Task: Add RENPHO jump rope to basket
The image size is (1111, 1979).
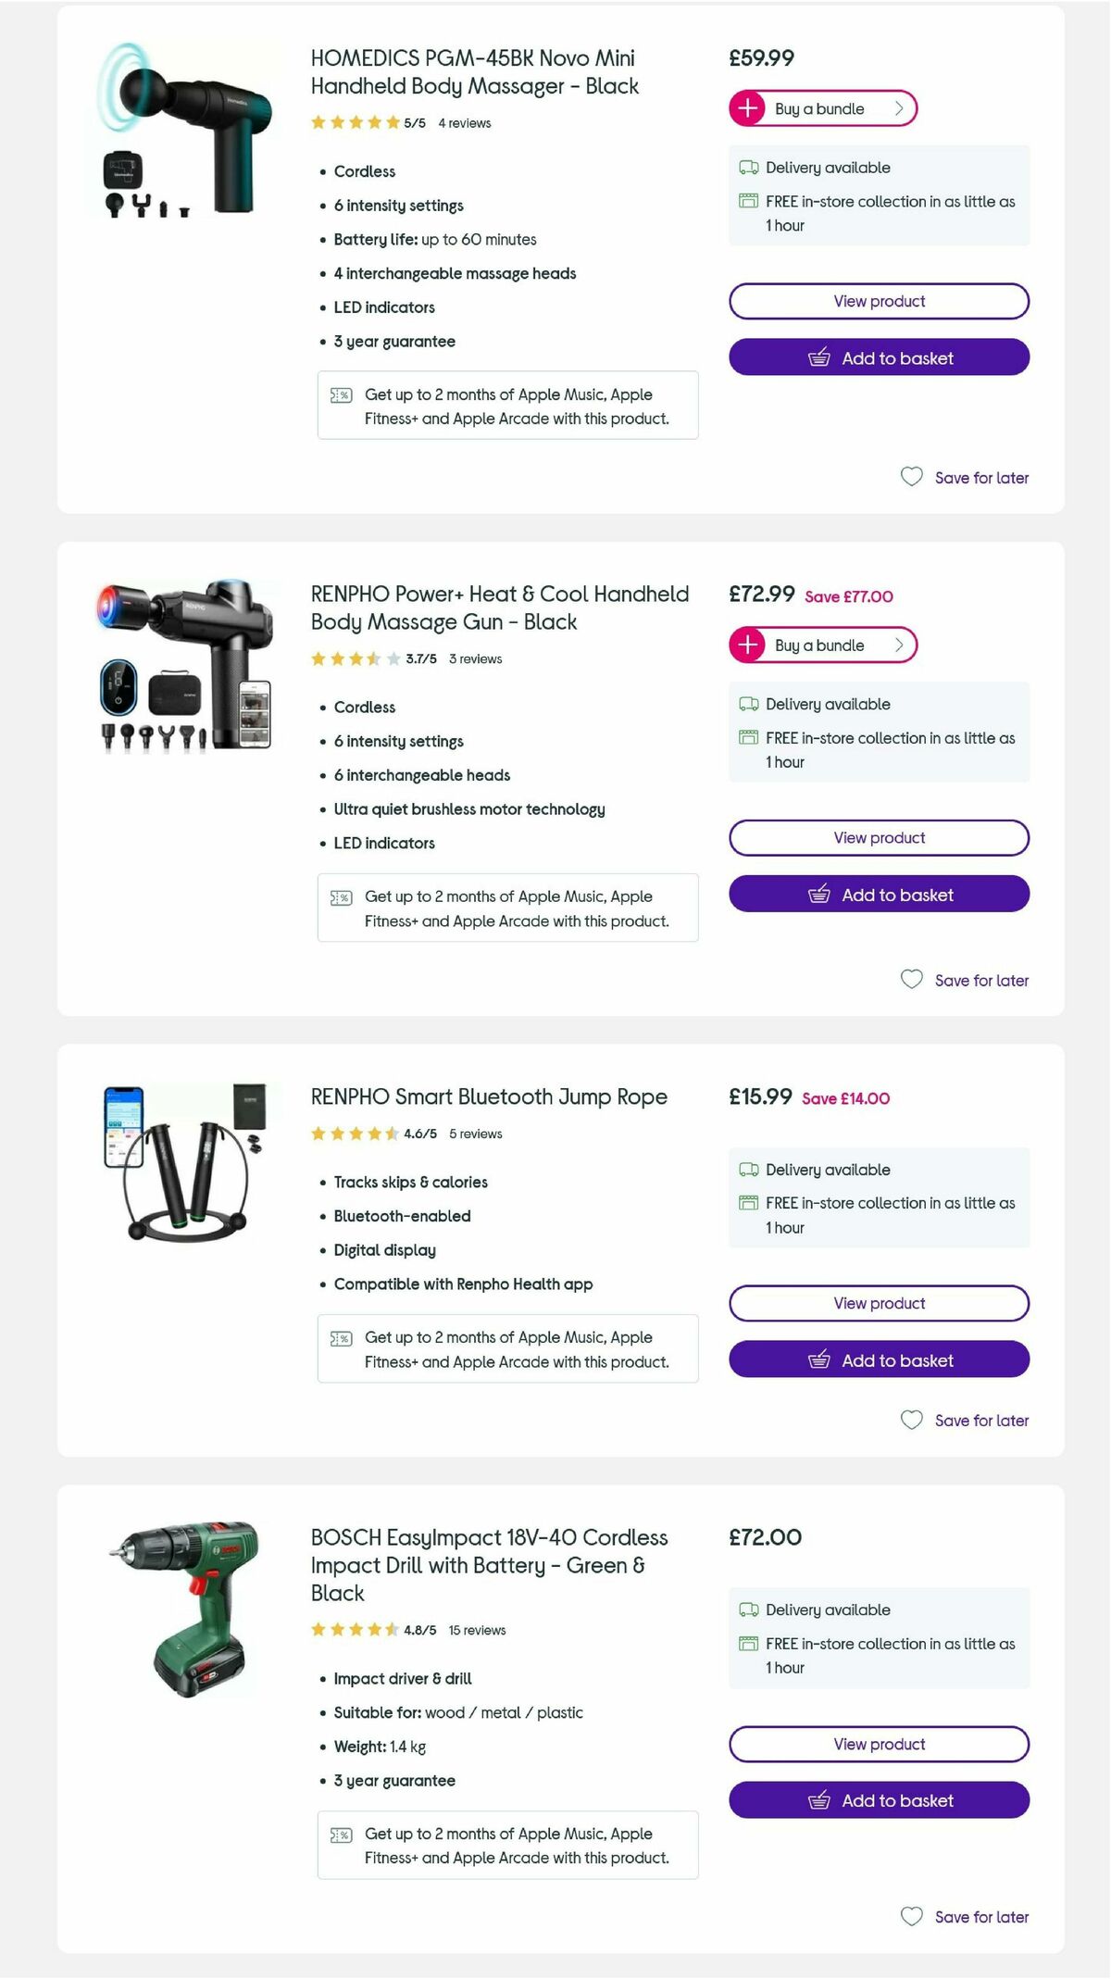Action: pos(878,1359)
